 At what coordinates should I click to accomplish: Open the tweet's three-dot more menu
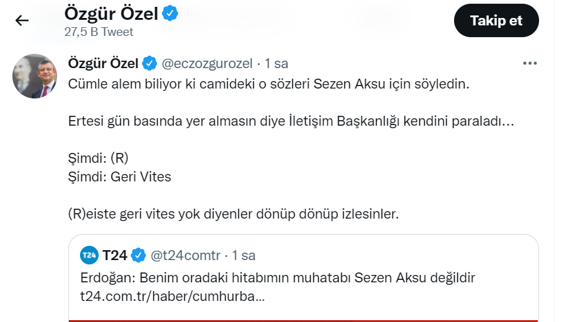(530, 63)
